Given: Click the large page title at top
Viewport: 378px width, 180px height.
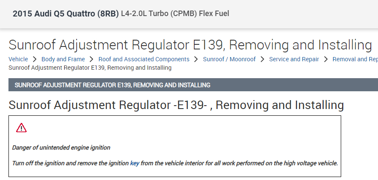Looking at the screenshot, I should [x=190, y=45].
